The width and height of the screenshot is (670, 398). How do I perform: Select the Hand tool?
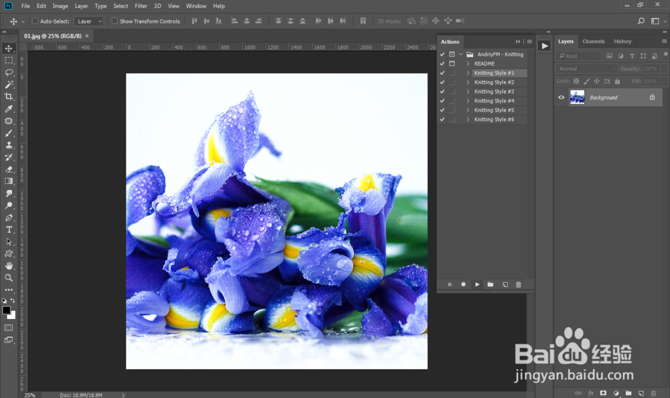[9, 266]
